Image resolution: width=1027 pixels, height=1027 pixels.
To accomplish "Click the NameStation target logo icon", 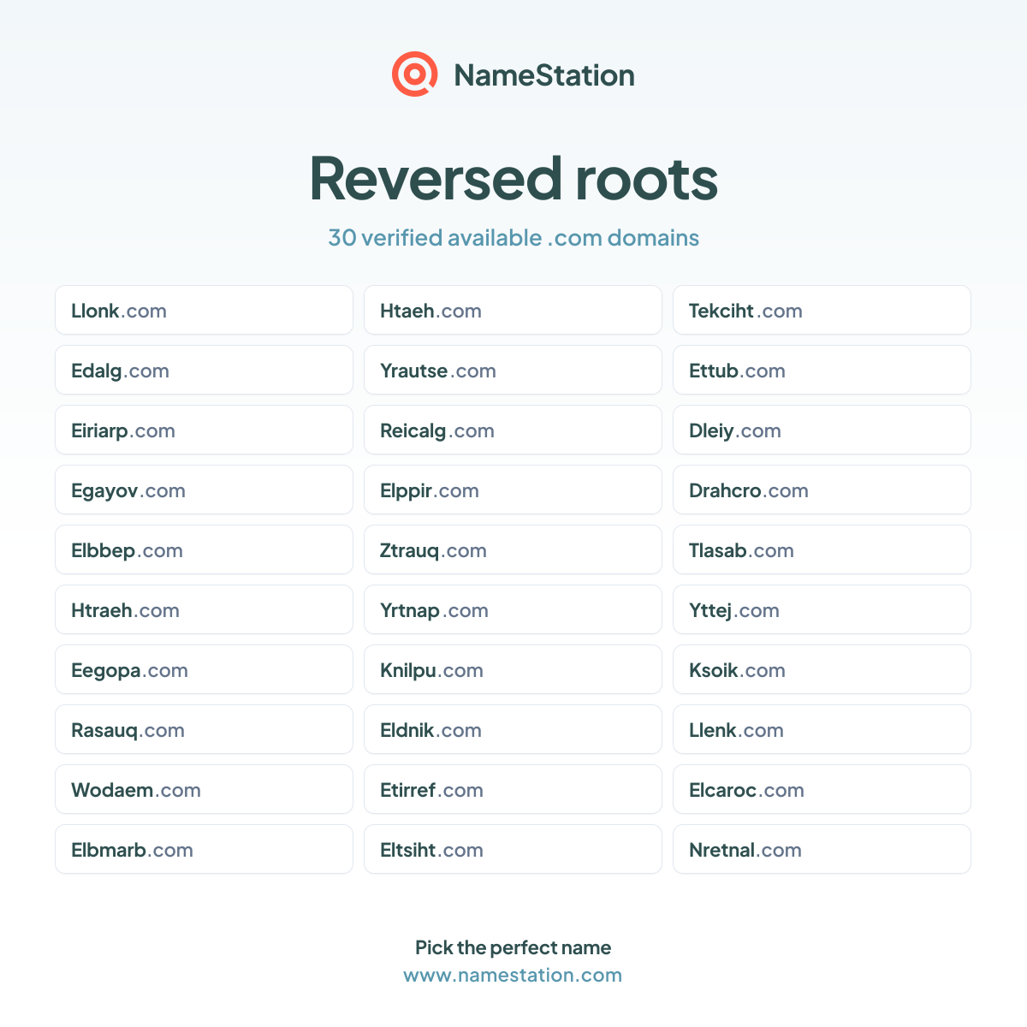I will pos(415,74).
